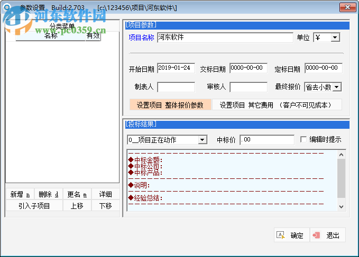Click the 有效 column header
This screenshot has width=359, height=257.
(93, 36)
